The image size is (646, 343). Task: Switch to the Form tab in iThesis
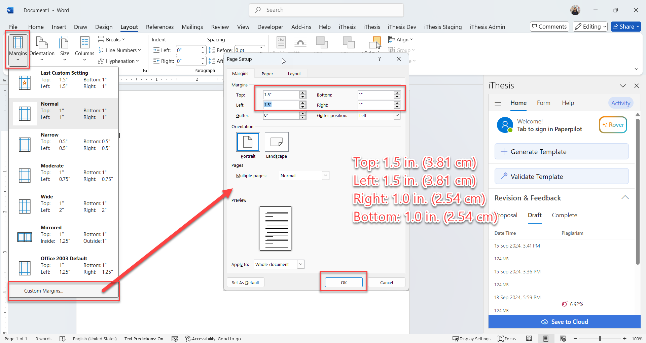544,103
